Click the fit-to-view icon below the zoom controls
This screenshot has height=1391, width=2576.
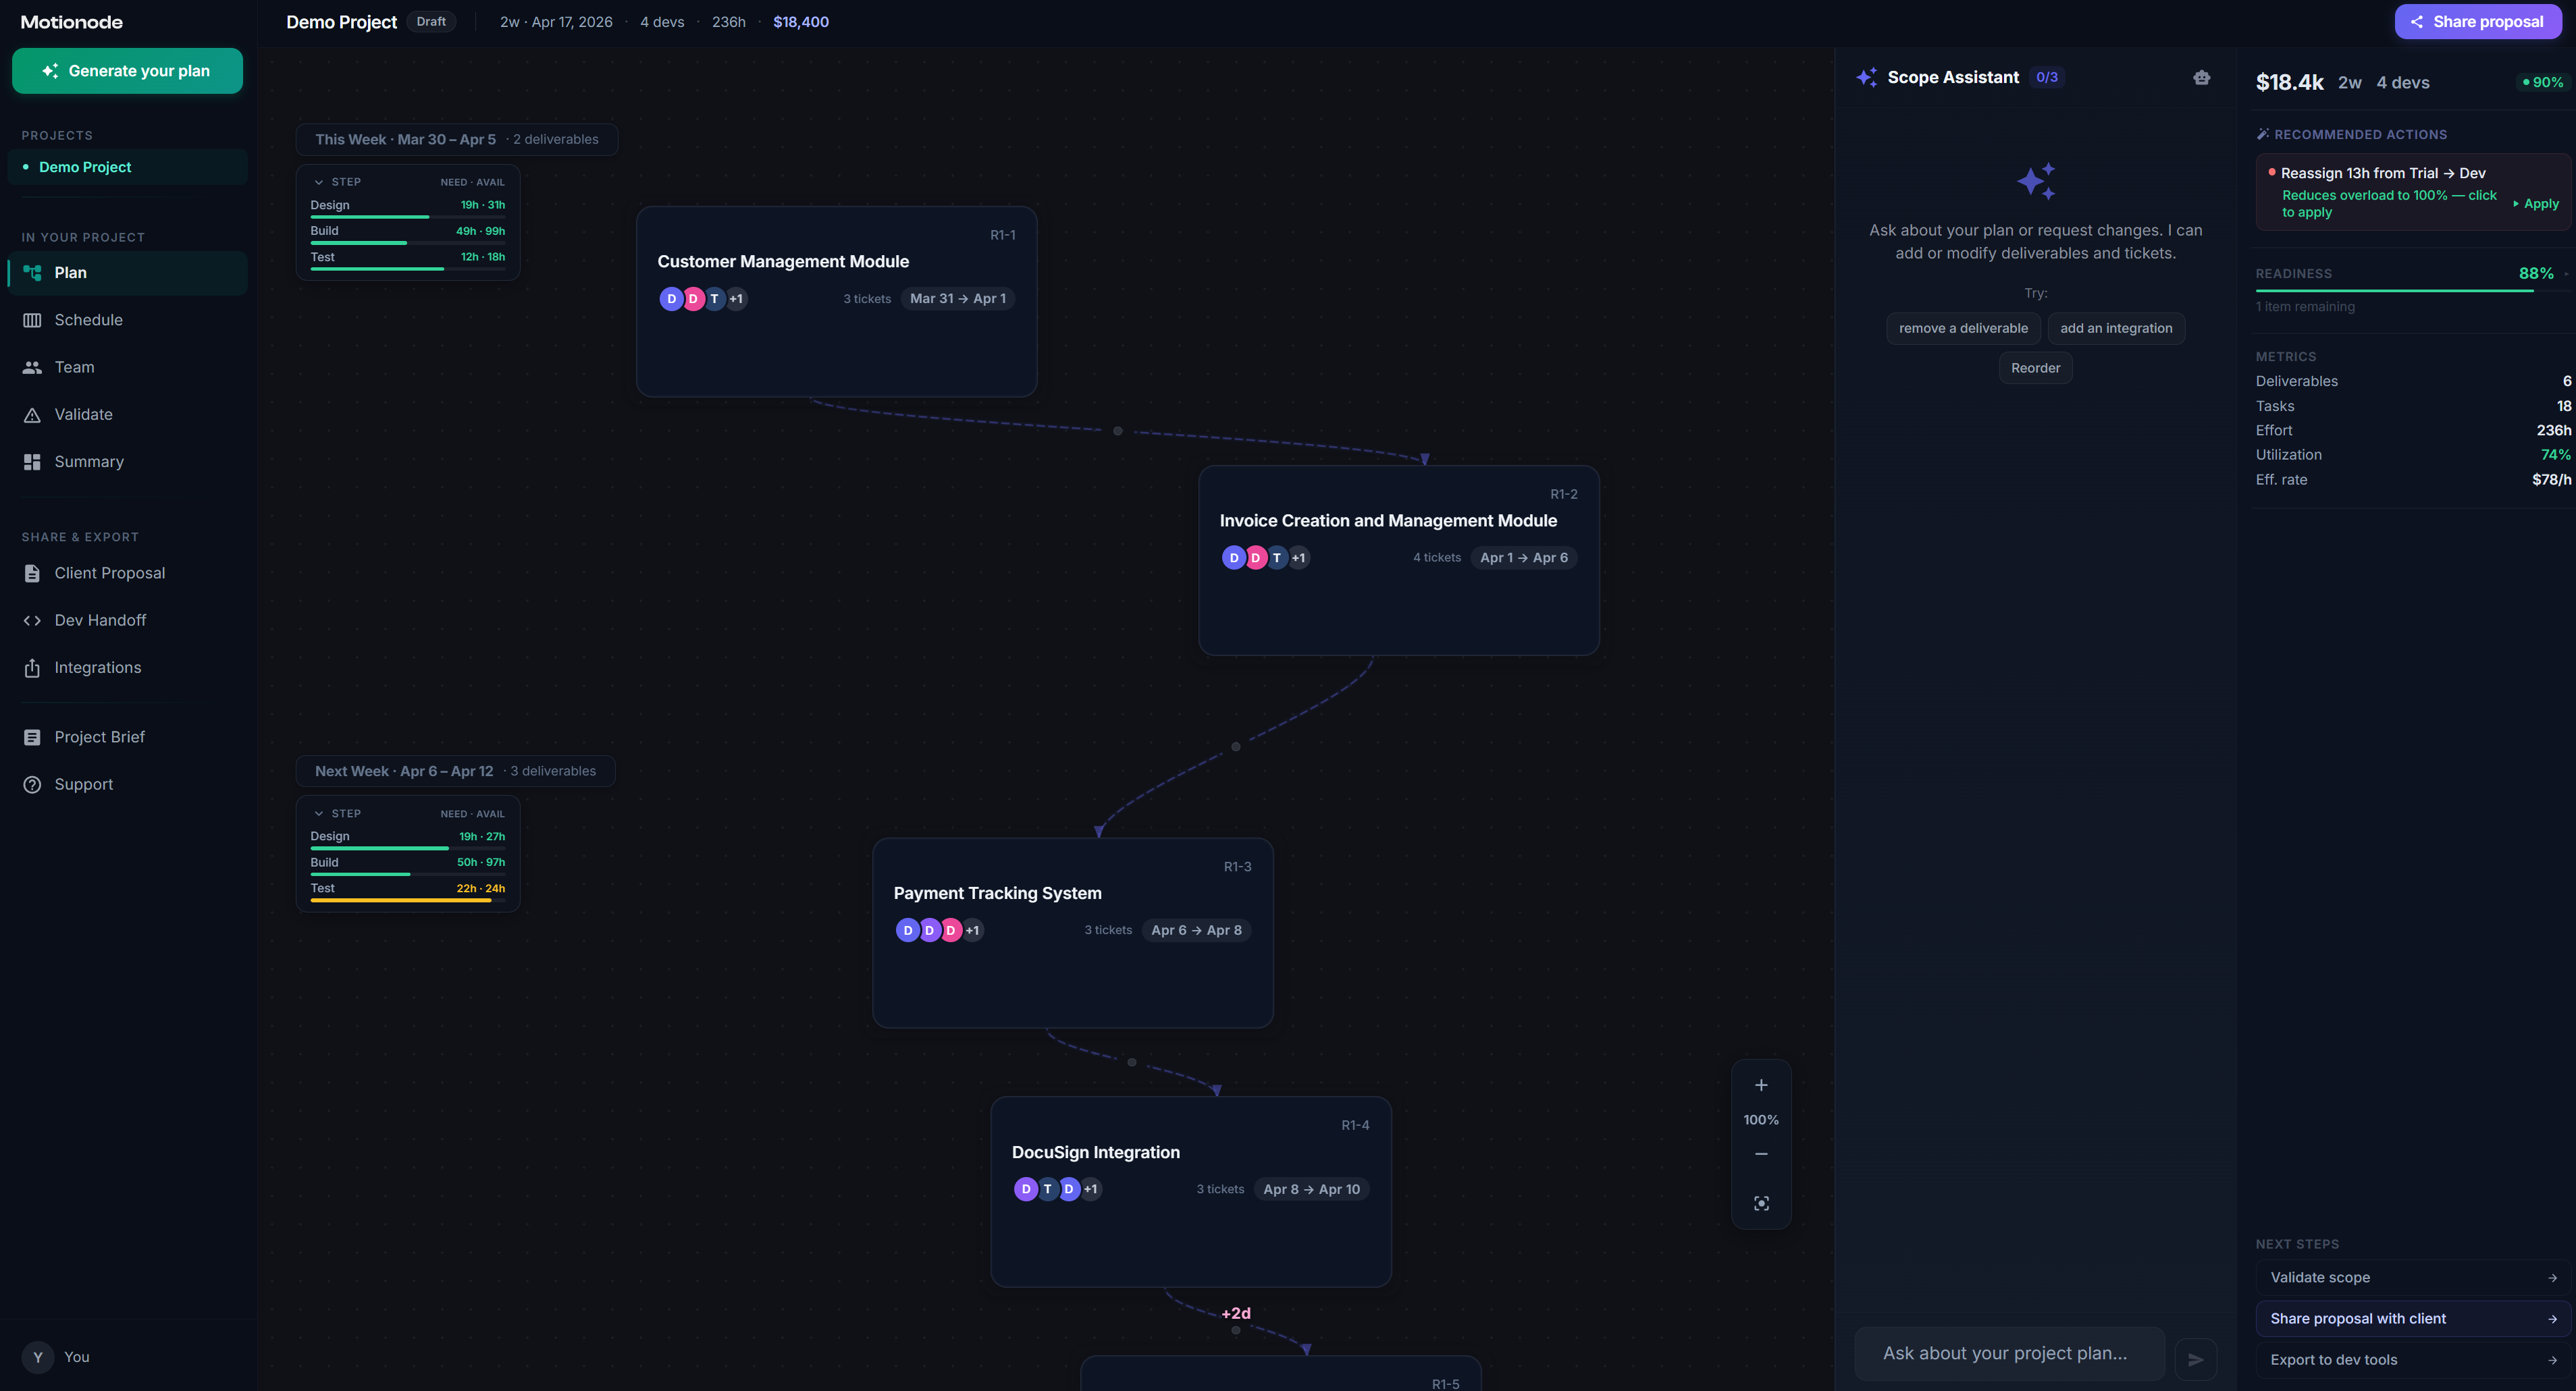(1761, 1203)
